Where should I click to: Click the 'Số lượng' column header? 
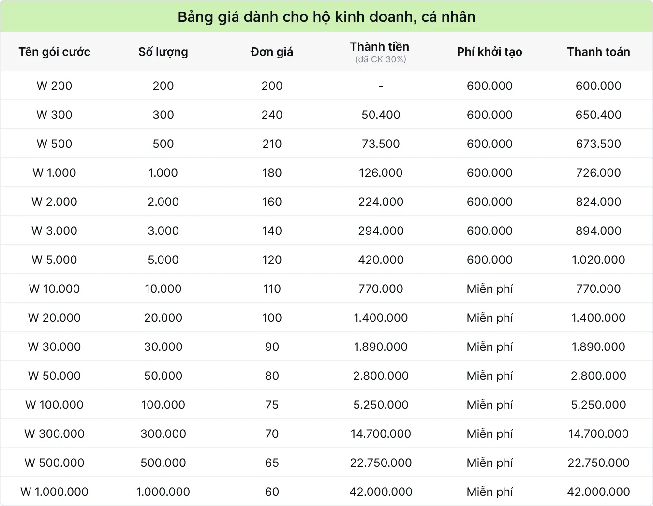[163, 52]
